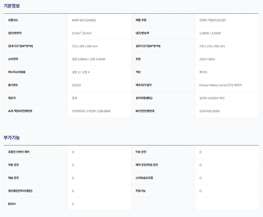Select the 오텍캐리어 고객센터 1588-8866 value
263x217 pixels.
point(91,111)
